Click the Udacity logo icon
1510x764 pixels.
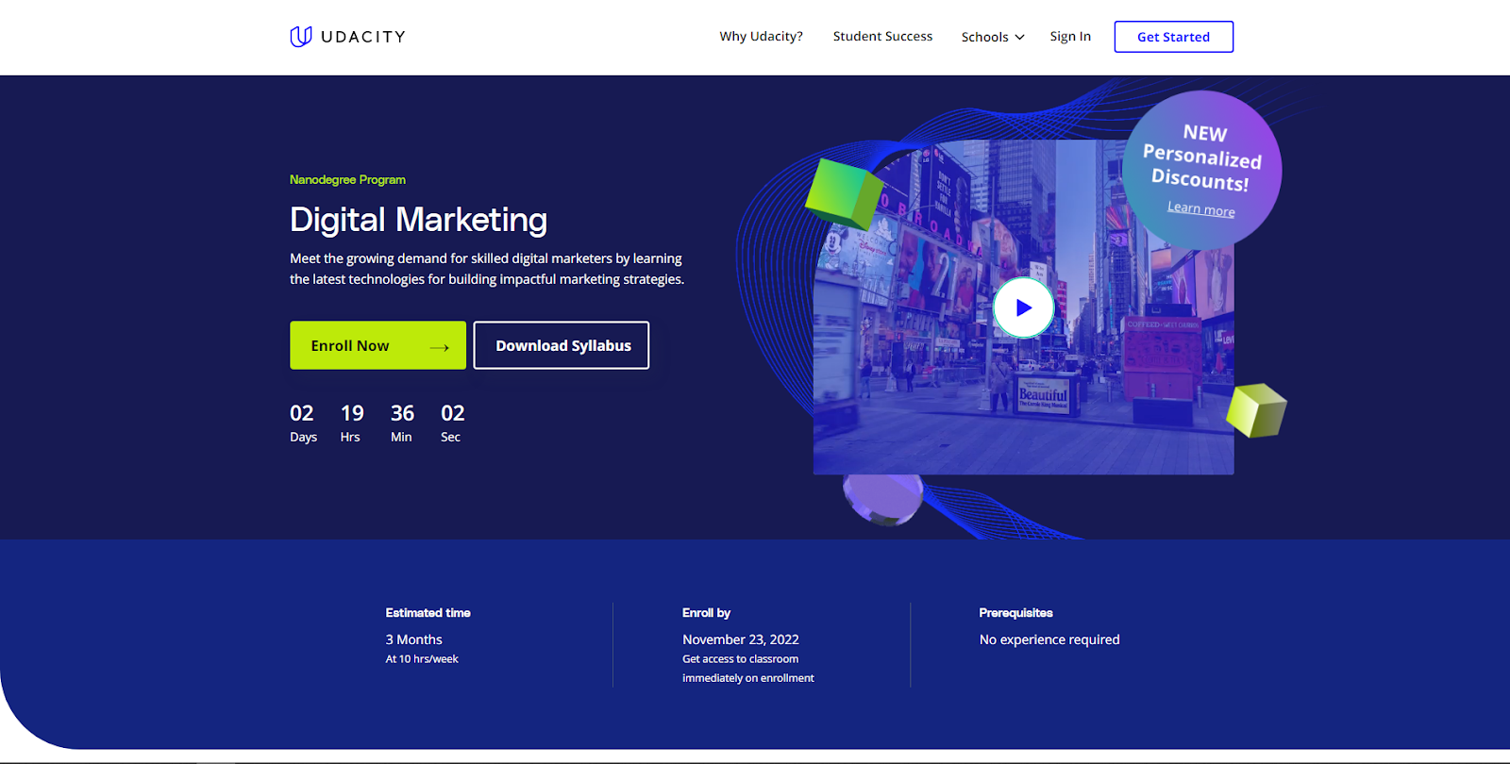[x=300, y=37]
